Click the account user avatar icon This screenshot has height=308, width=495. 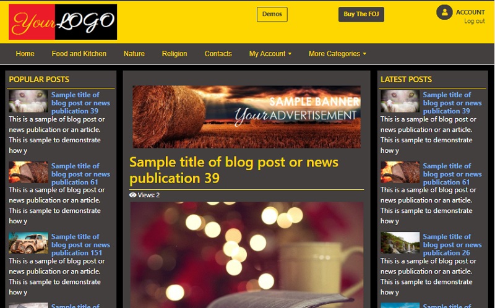tap(444, 12)
